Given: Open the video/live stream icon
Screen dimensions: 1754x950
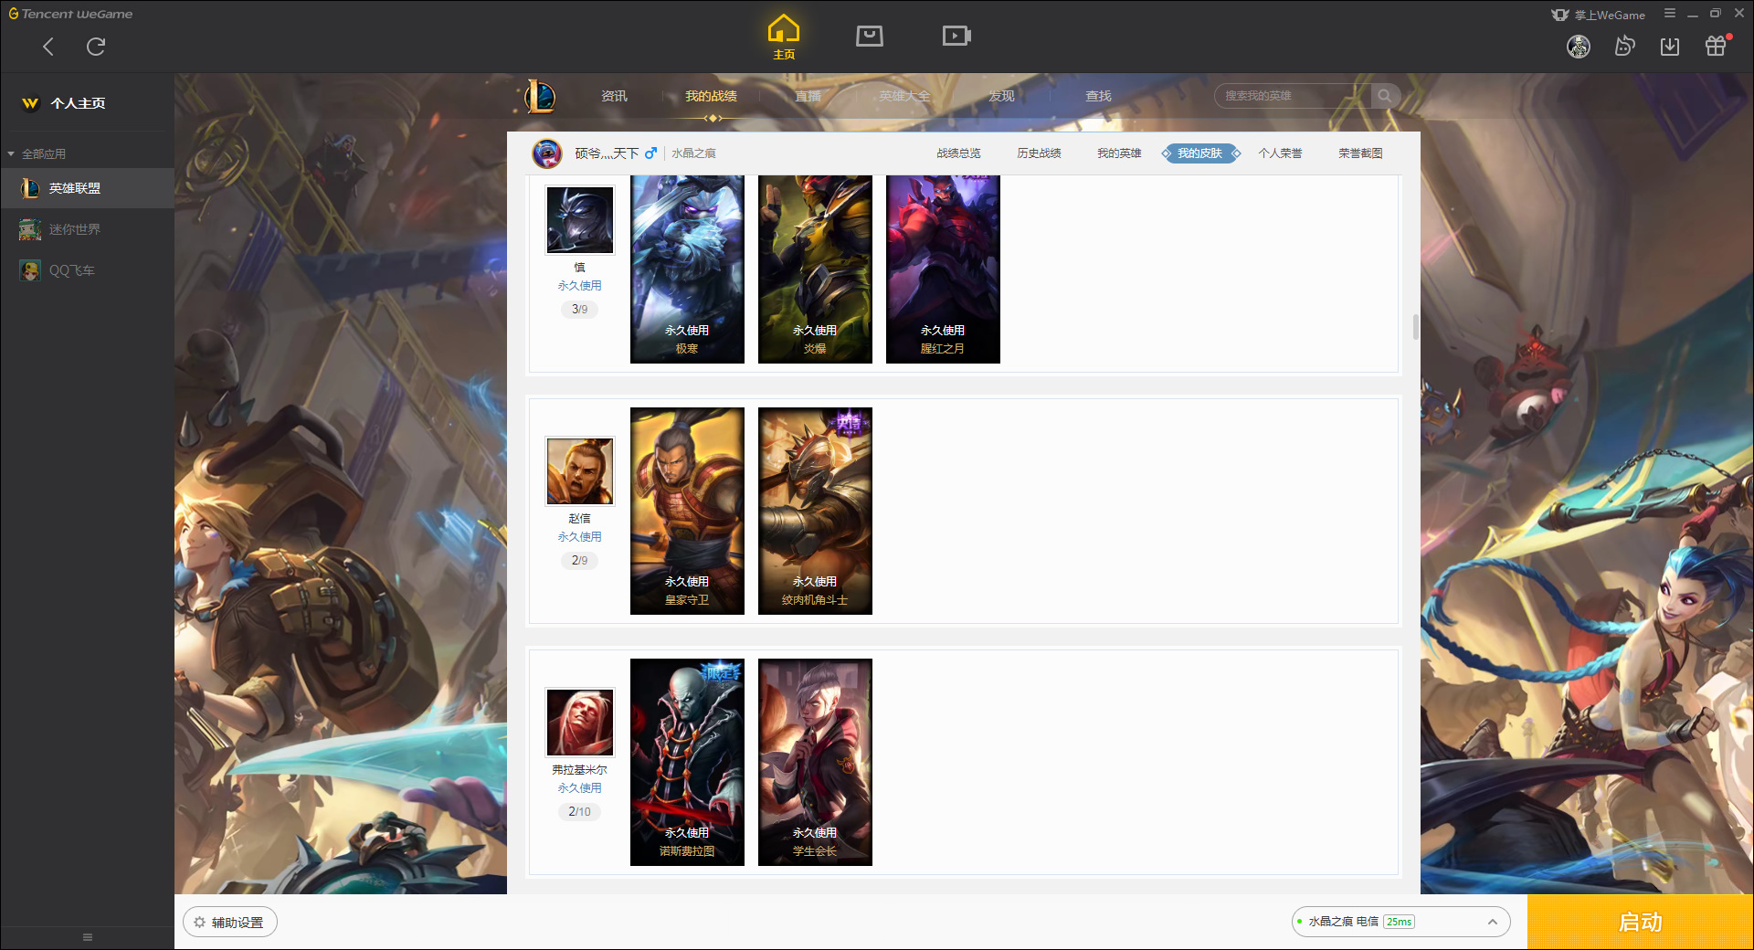Looking at the screenshot, I should [956, 36].
